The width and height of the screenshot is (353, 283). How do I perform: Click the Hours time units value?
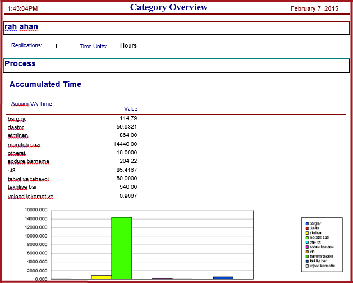pyautogui.click(x=129, y=45)
